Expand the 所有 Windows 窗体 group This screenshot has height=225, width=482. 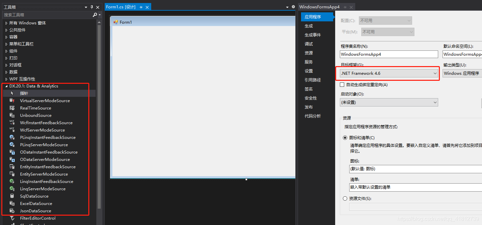pyautogui.click(x=6, y=23)
